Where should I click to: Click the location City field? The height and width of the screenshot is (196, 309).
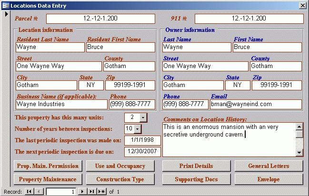coord(46,85)
